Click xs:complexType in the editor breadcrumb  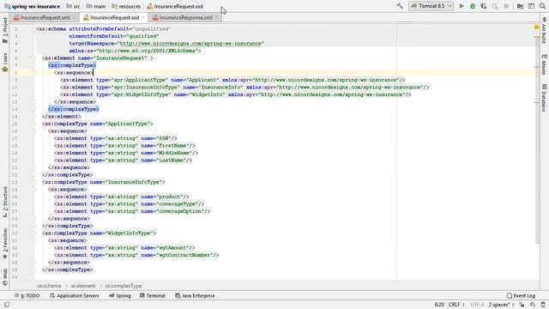[124, 286]
